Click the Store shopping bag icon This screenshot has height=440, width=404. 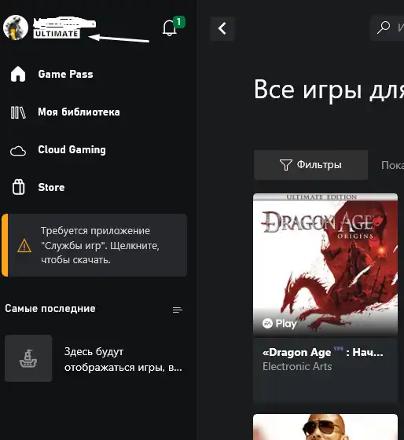pos(18,187)
